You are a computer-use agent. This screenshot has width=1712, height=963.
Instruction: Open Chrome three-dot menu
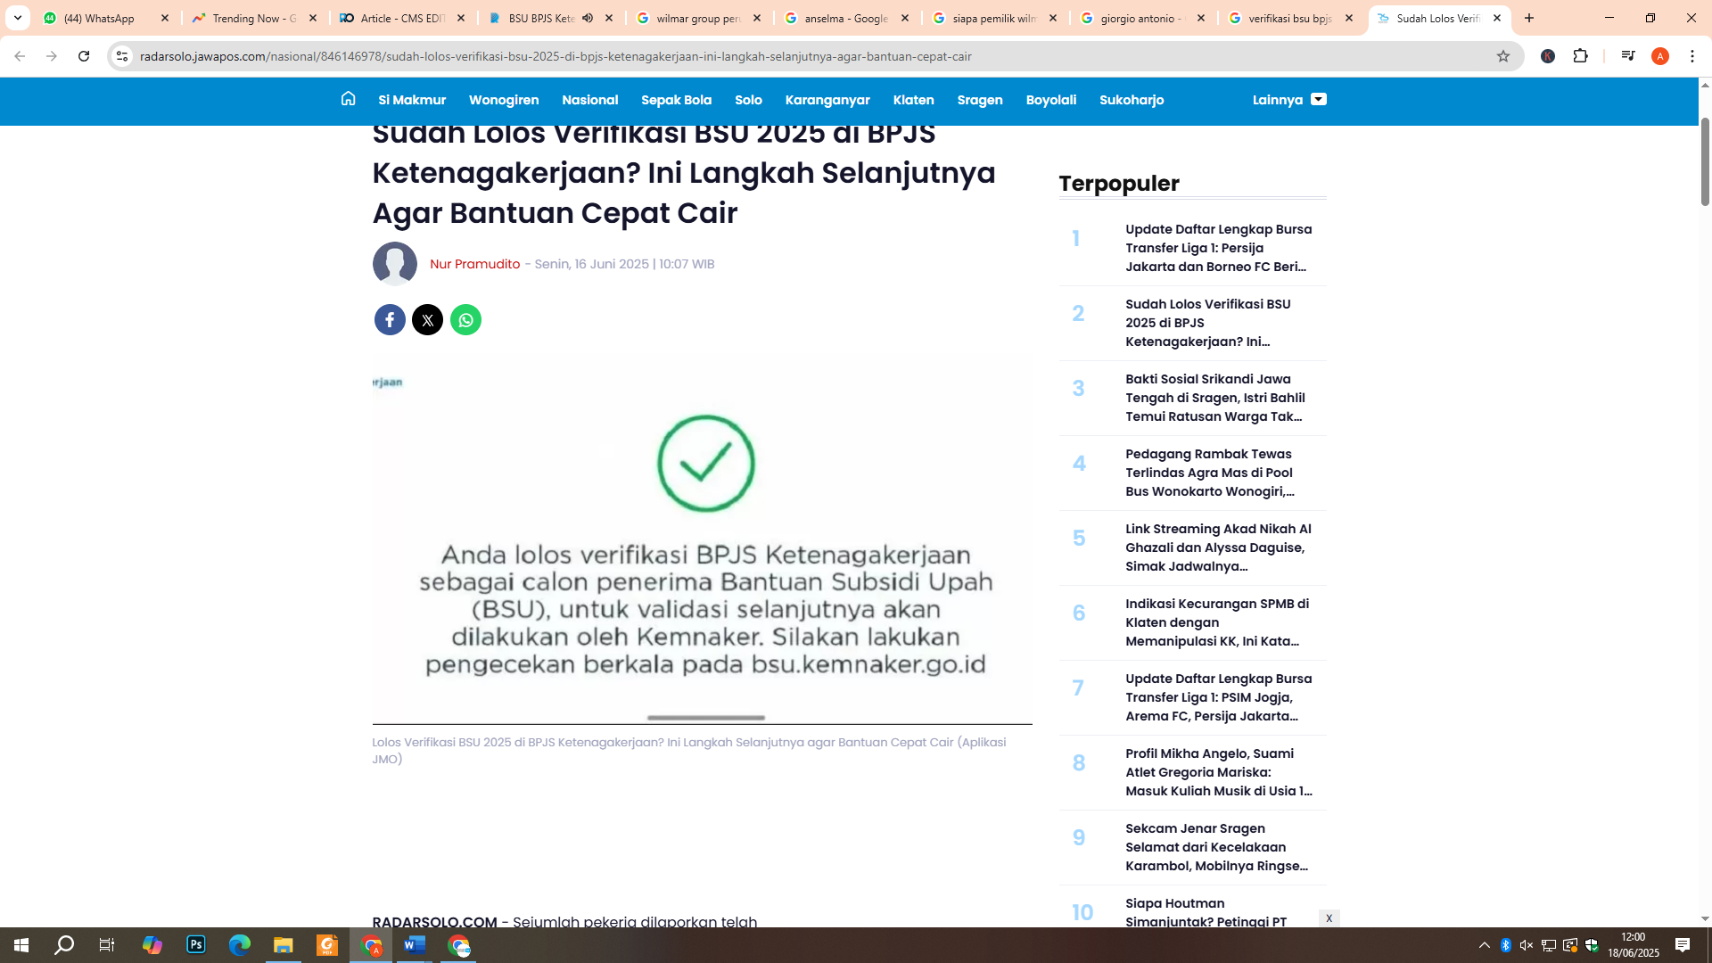point(1692,56)
